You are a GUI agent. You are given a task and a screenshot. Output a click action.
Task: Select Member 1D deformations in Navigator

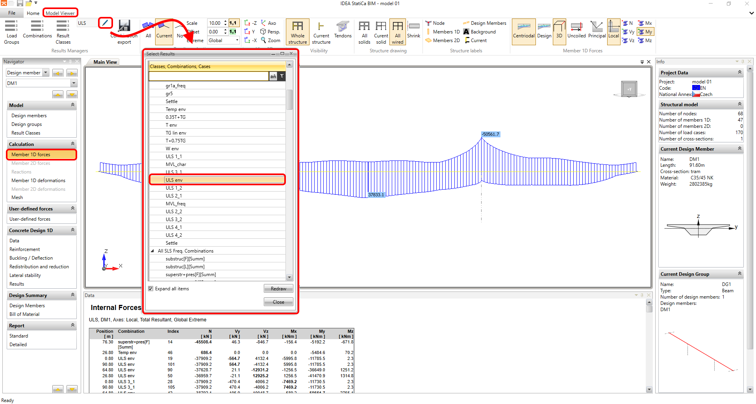click(x=38, y=181)
